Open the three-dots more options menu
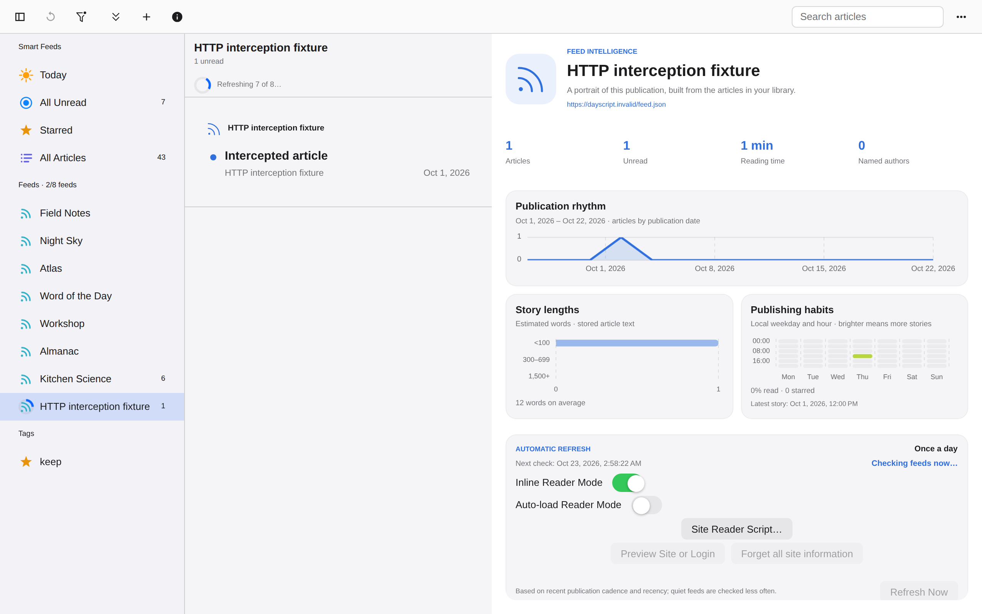Viewport: 982px width, 614px height. tap(961, 17)
